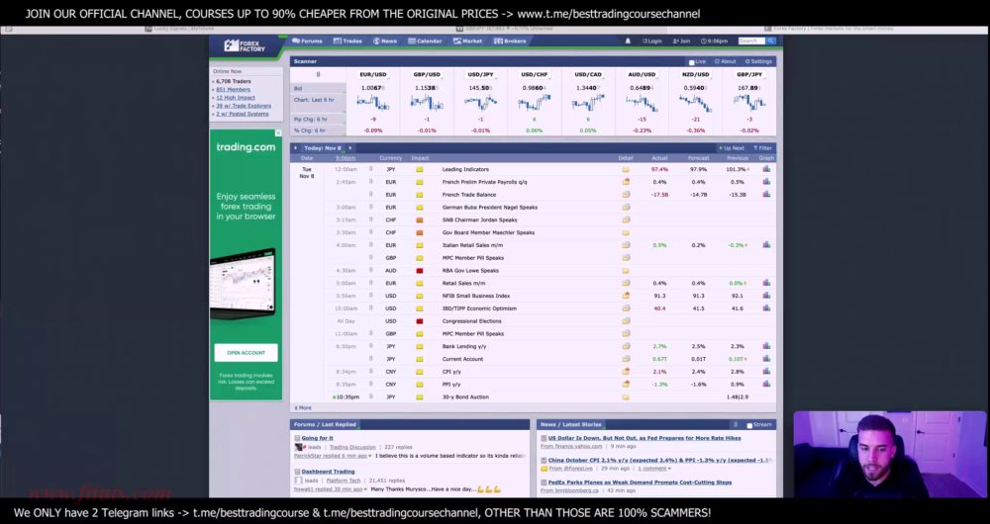Open the EUR/USD pair dropdown
Image resolution: width=990 pixels, height=524 pixels.
372,74
